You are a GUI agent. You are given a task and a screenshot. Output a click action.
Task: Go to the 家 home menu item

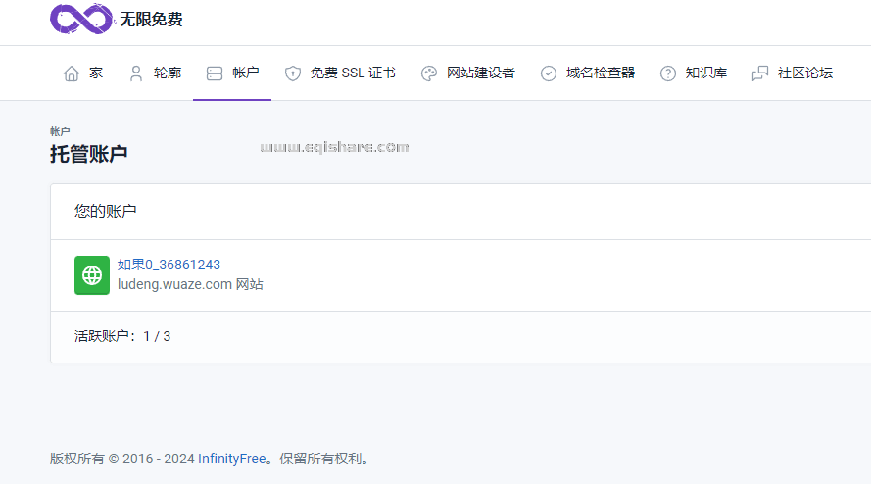pyautogui.click(x=82, y=73)
